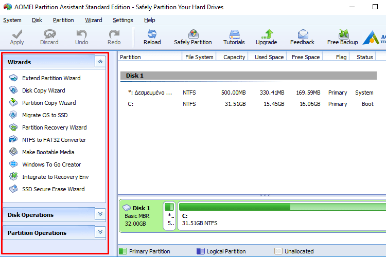Collapse the Wizards panel chevron
The width and height of the screenshot is (386, 257).
[x=100, y=62]
